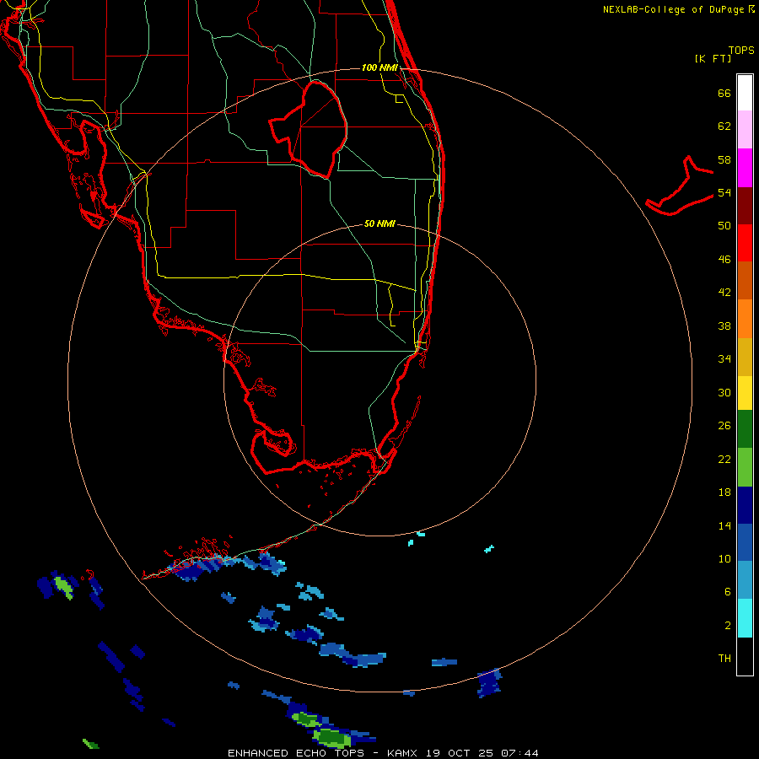Click the 6 value on the legend

point(728,592)
